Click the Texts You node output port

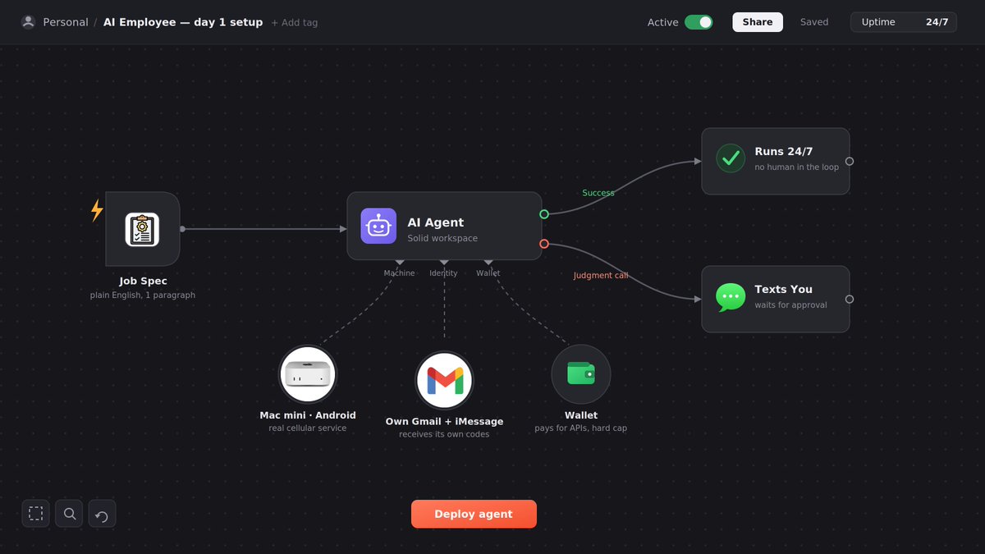click(850, 299)
